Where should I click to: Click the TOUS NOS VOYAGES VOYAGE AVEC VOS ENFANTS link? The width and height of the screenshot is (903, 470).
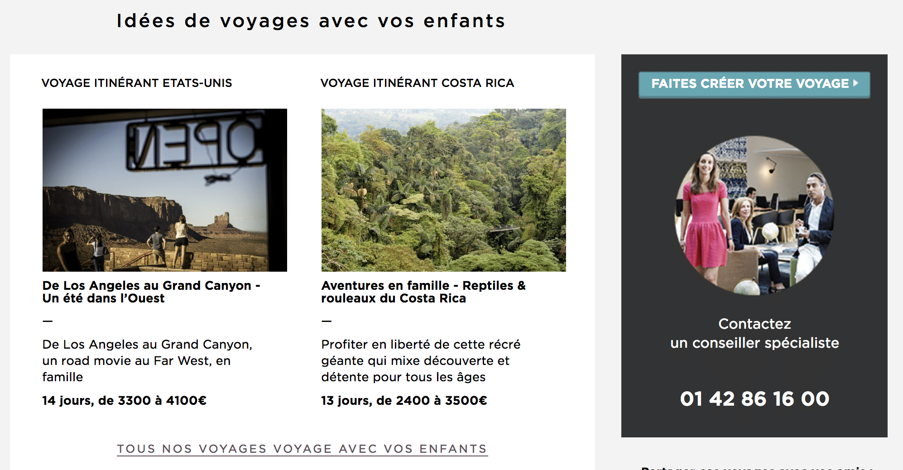(302, 449)
